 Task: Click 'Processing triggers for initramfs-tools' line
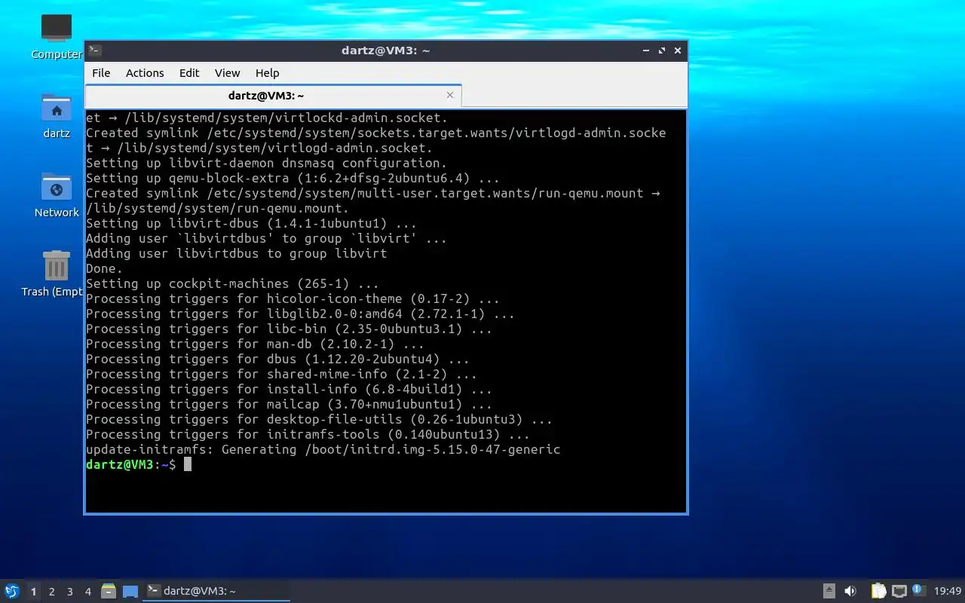[x=308, y=434]
